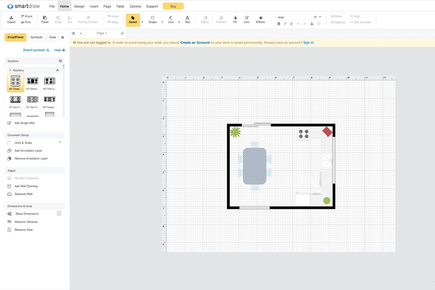The image size is (435, 290).
Task: Choose the 42" Gas Range symbol
Action: tap(15, 99)
